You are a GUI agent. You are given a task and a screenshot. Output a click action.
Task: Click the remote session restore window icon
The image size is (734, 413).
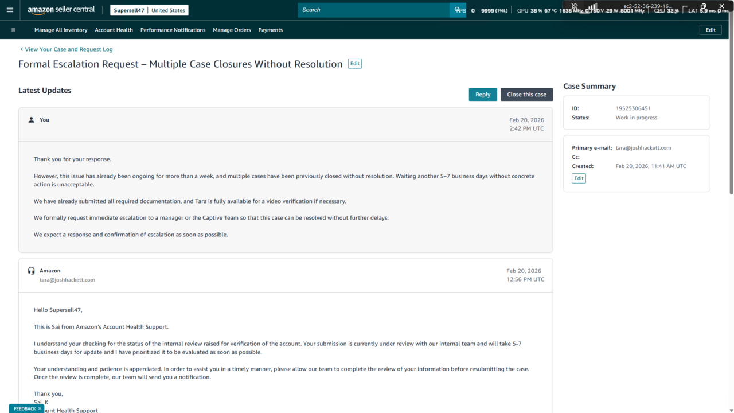coord(704,7)
